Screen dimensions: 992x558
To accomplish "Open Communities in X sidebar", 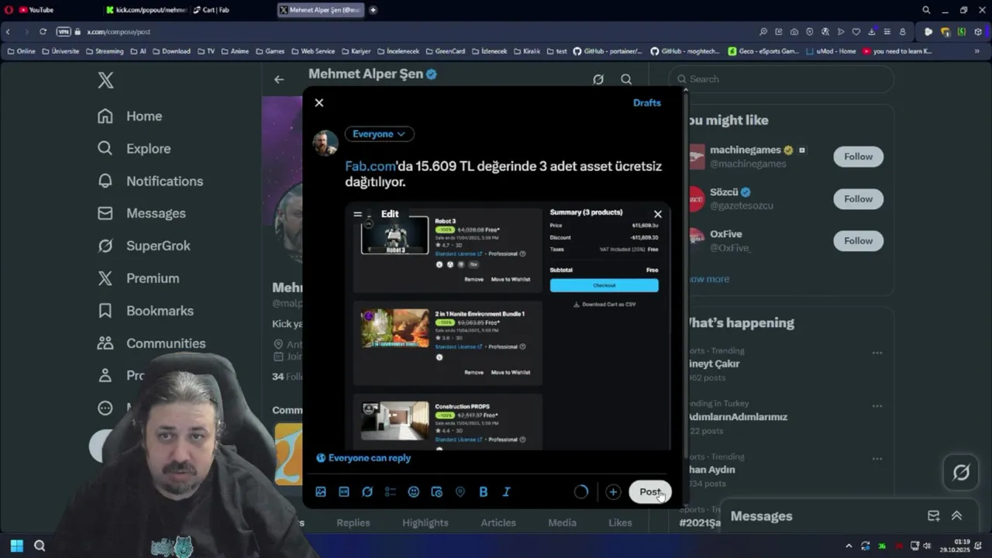I will [152, 343].
